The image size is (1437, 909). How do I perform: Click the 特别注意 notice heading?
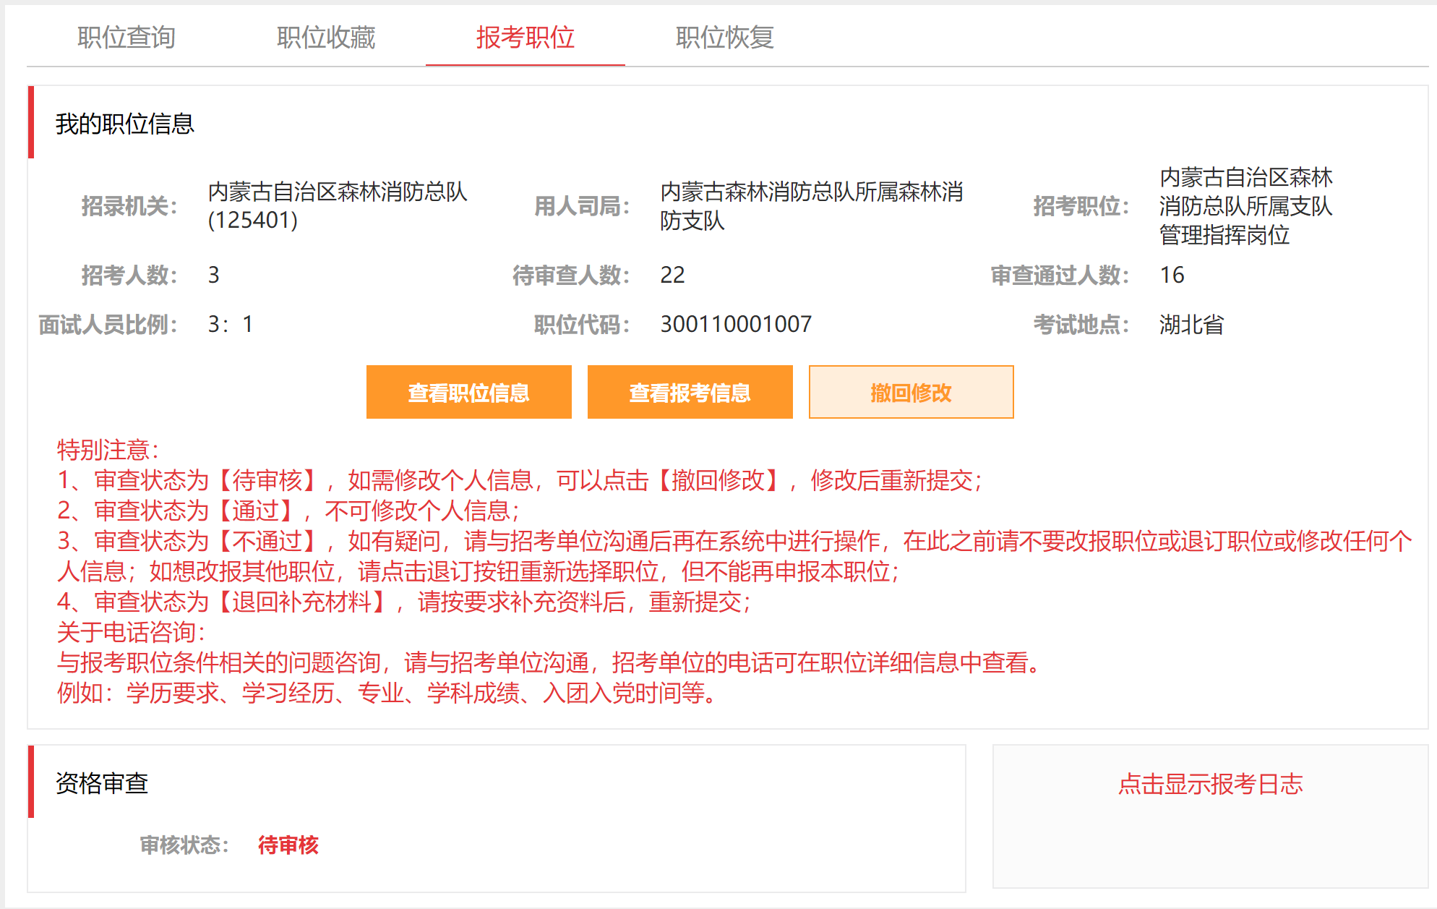[108, 450]
